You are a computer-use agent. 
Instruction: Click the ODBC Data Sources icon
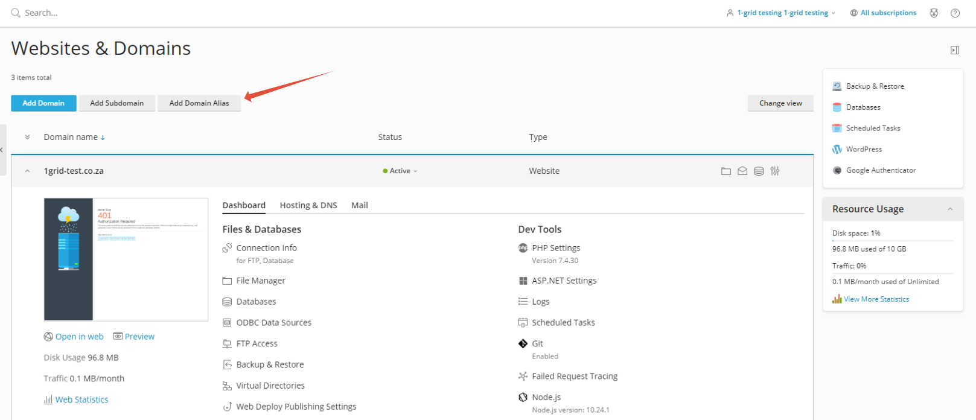tap(227, 323)
